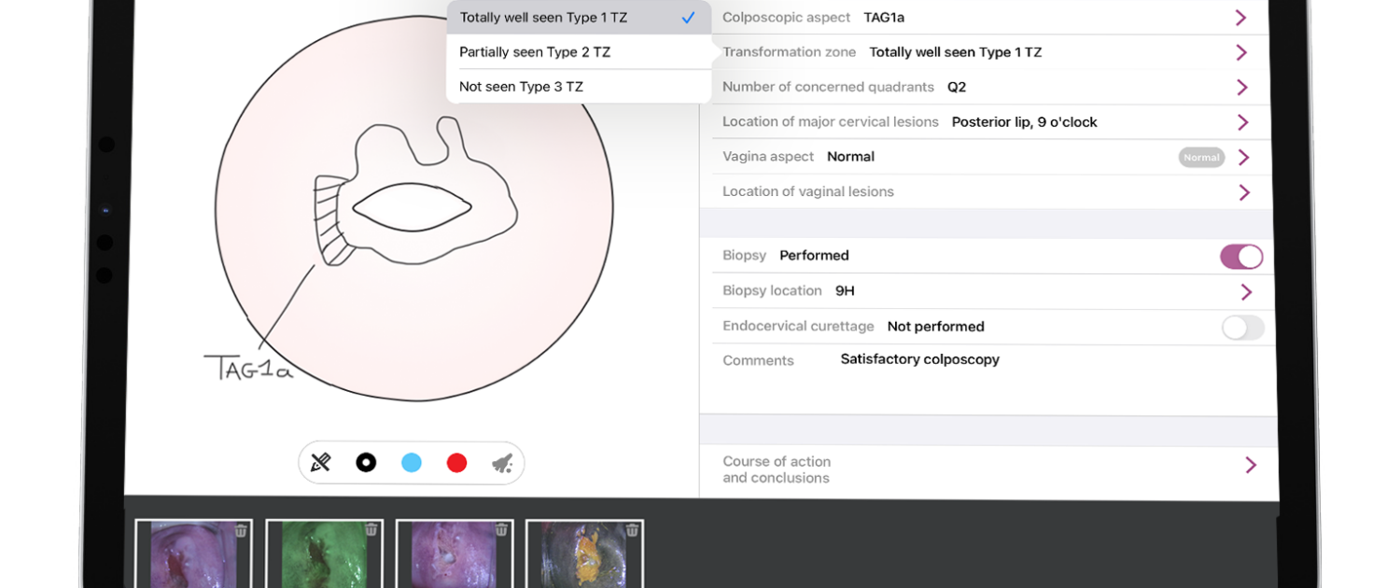
Task: Expand Location of vaginal lesions chevron
Action: tap(1245, 192)
